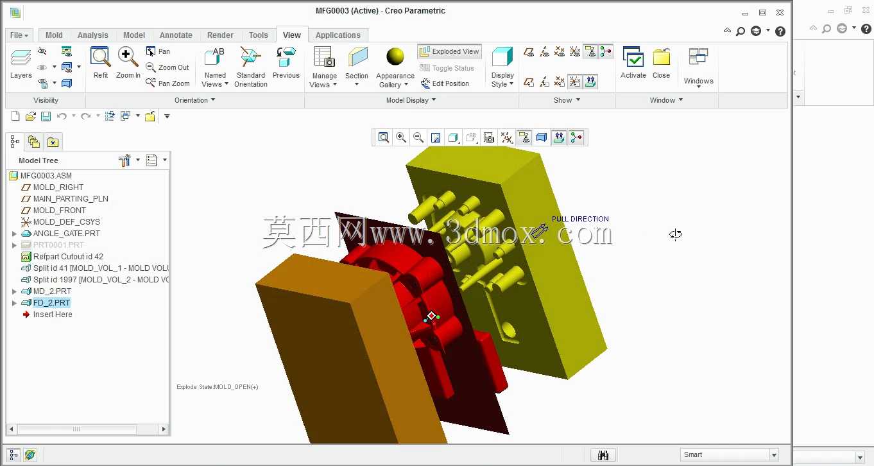Toggle Exploded View on or off
The height and width of the screenshot is (466, 874).
(x=449, y=51)
